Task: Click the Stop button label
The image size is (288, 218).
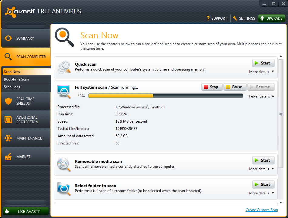Action: (214, 87)
